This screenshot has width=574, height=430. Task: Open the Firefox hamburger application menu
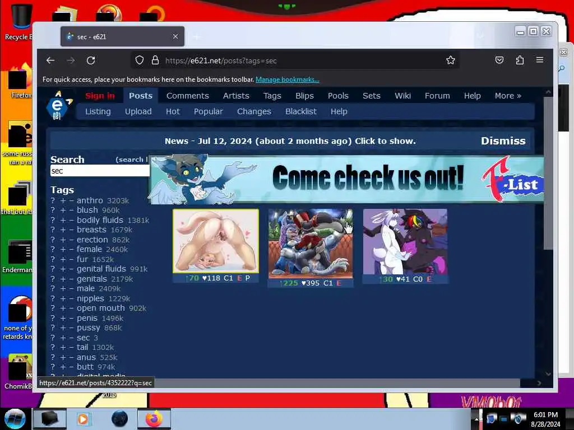tap(540, 59)
